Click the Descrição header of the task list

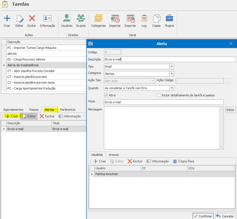pos(46,42)
